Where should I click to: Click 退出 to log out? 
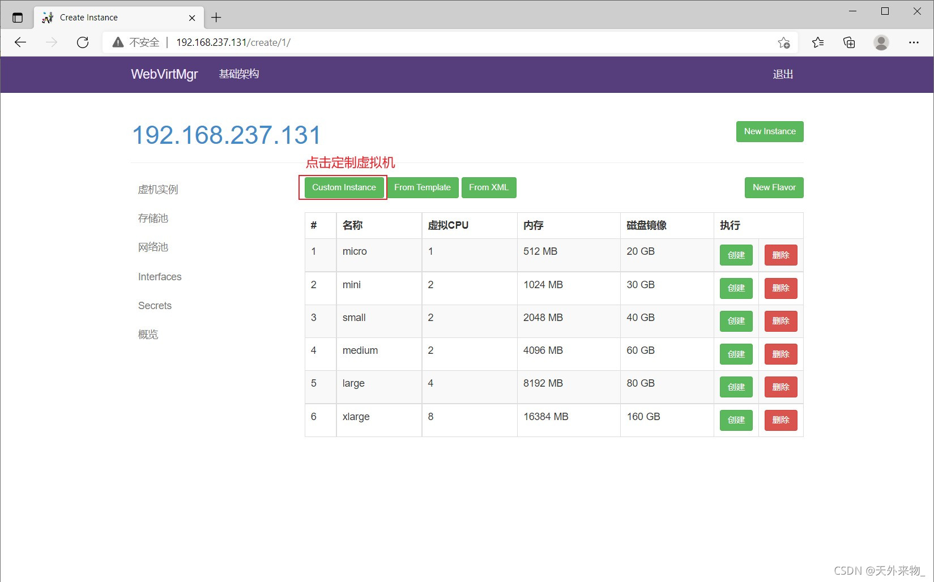click(x=783, y=74)
